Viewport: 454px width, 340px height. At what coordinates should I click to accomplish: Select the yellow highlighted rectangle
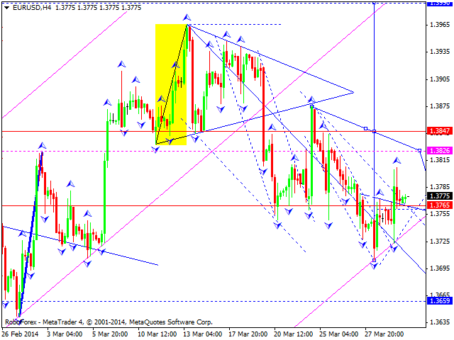(171, 84)
